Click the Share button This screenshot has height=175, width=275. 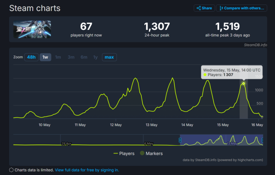pyautogui.click(x=204, y=8)
